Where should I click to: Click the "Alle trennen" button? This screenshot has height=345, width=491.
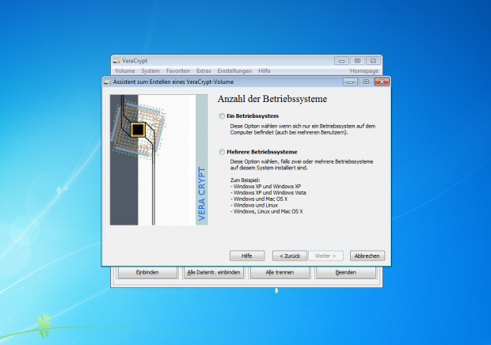click(280, 272)
